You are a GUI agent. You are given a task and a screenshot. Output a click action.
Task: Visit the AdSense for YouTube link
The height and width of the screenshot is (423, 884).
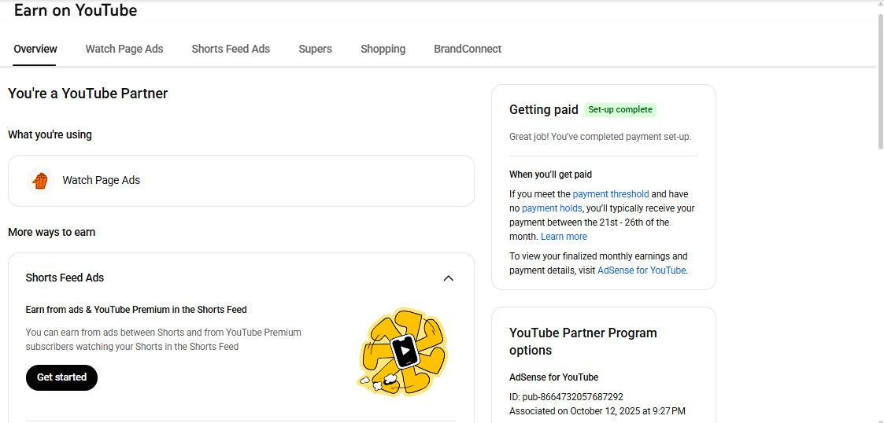click(642, 270)
